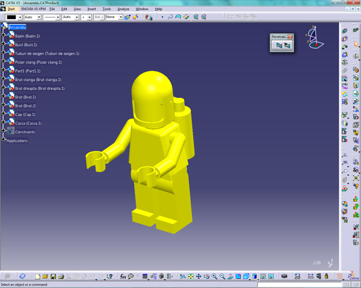Expand the Bust (Bust.1) node

3,43
